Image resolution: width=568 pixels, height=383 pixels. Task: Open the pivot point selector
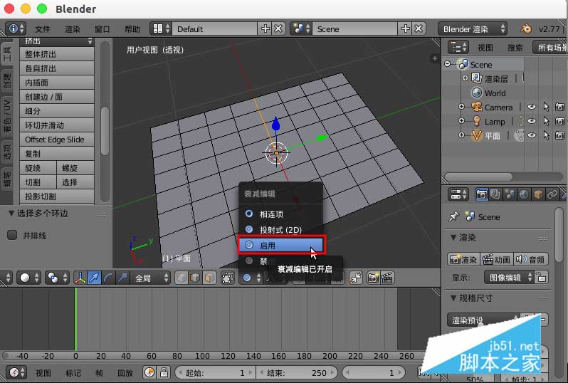pos(57,278)
